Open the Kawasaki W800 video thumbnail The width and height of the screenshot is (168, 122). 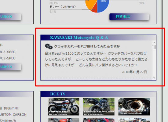[x=64, y=107]
